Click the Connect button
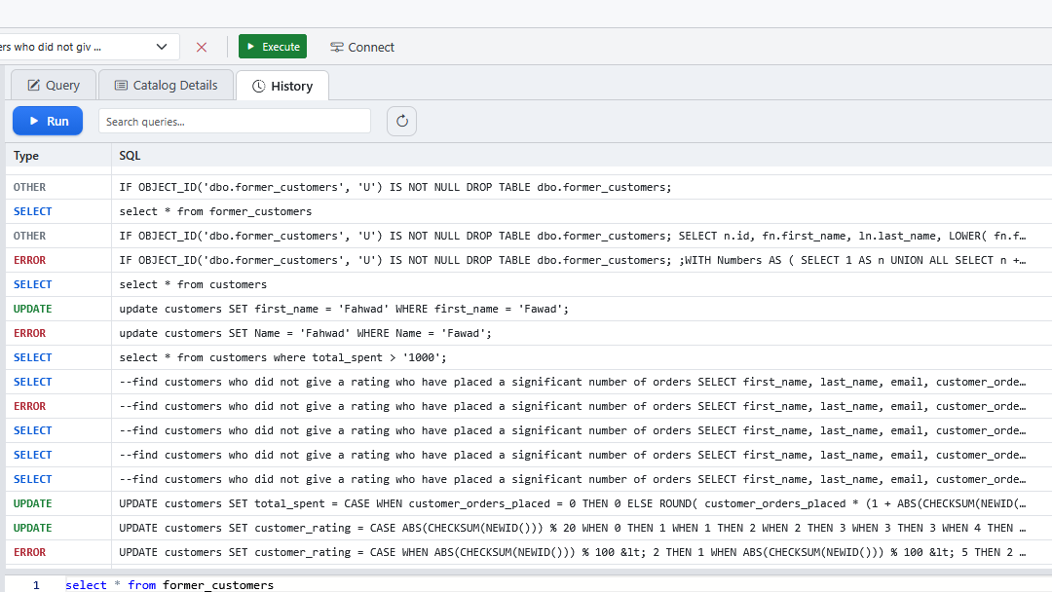 [362, 47]
